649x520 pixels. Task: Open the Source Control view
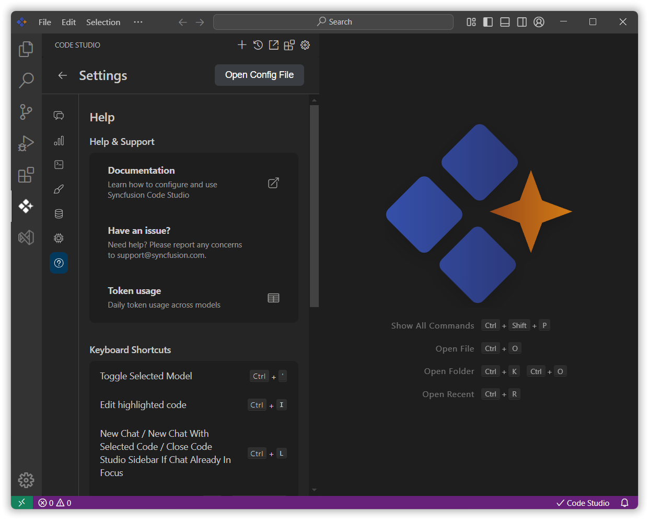[26, 111]
